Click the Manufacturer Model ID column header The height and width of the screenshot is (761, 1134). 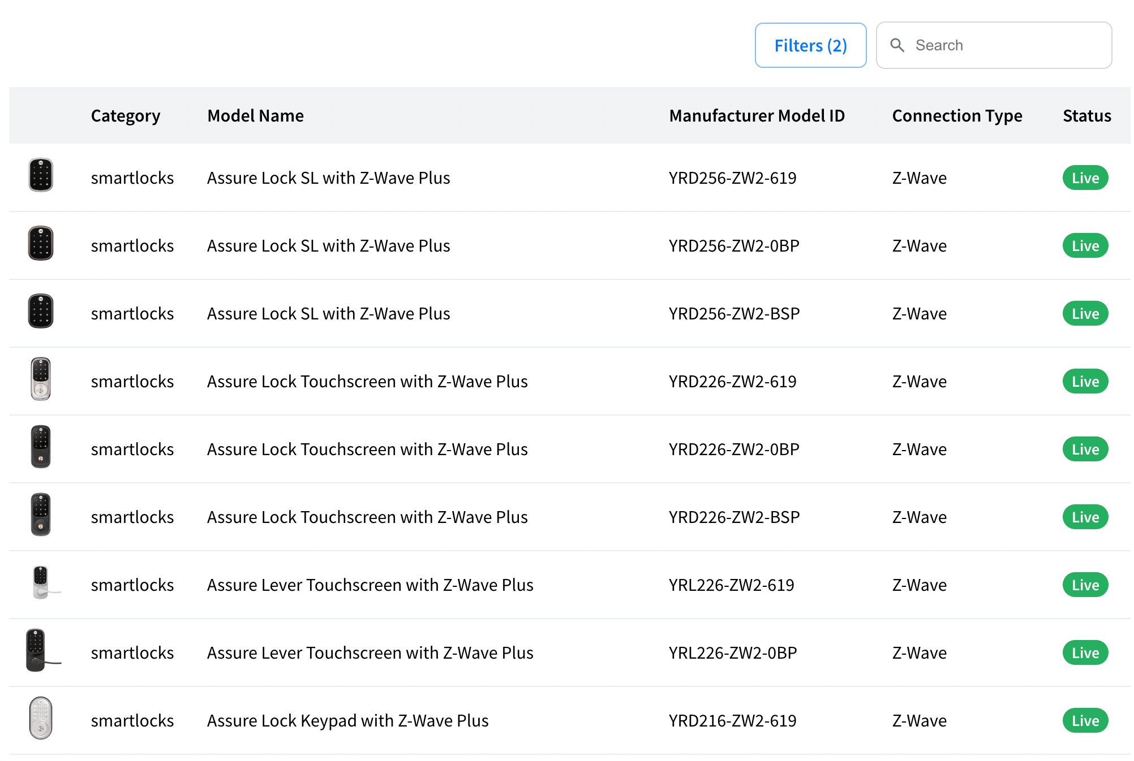[757, 116]
